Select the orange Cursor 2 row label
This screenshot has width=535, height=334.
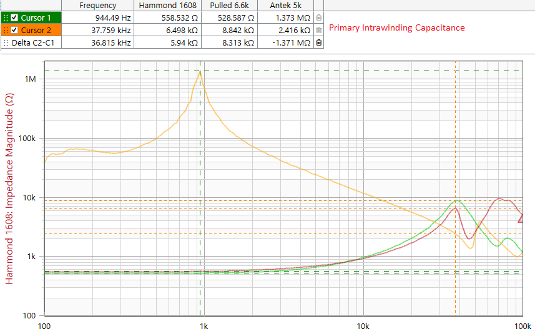tap(36, 31)
